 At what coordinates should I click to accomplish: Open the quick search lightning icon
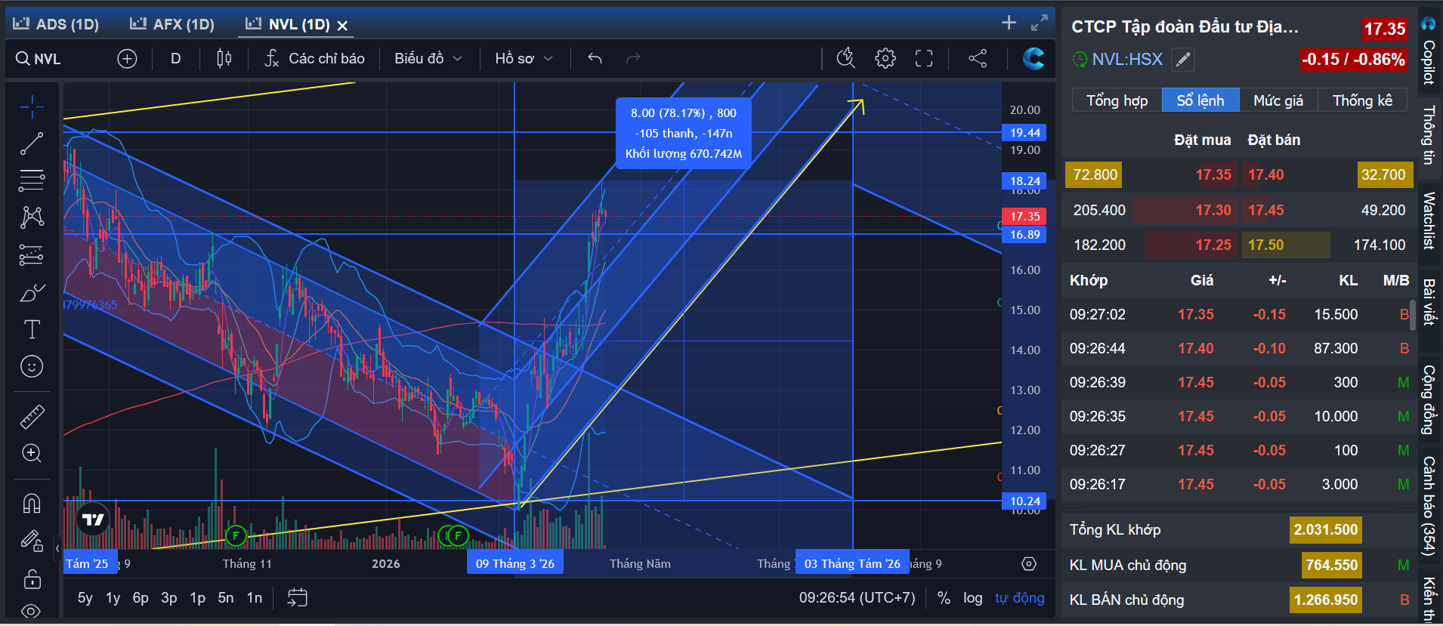846,58
